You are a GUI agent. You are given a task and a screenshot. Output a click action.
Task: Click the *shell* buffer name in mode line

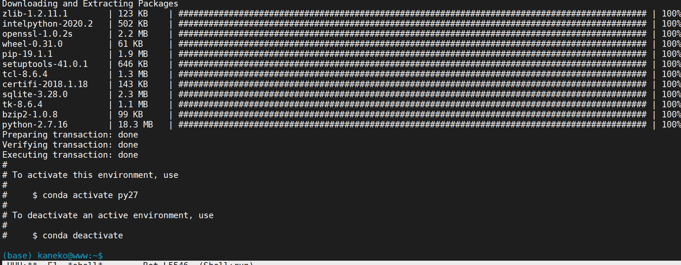(85, 263)
